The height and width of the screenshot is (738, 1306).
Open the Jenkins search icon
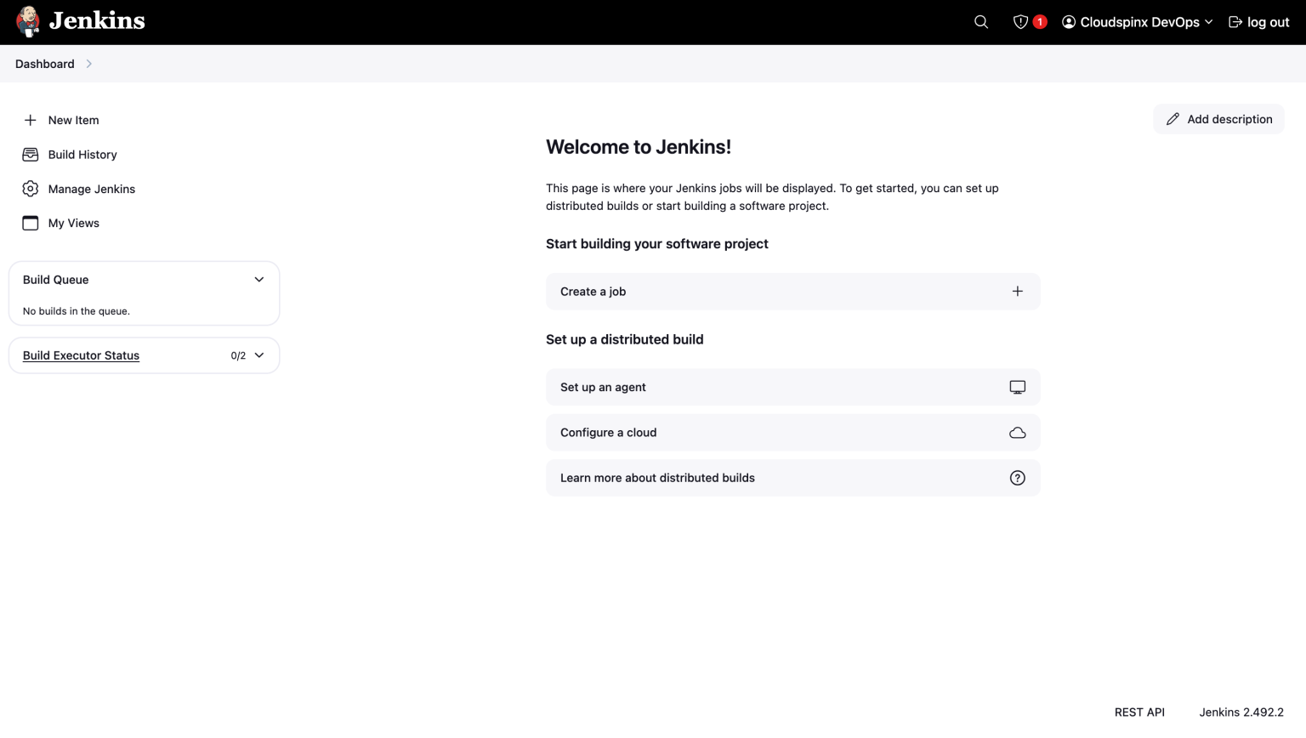coord(980,21)
